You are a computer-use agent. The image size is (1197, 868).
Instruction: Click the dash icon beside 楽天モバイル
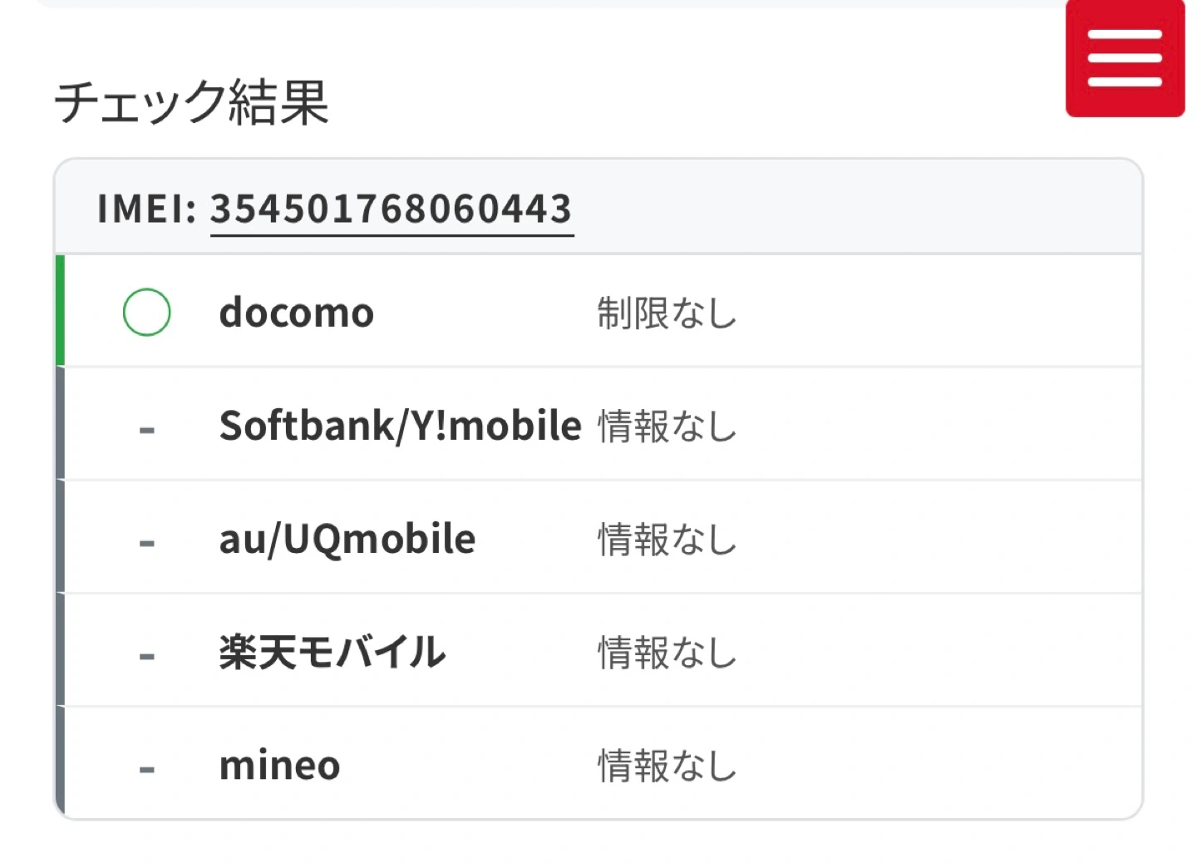pos(147,657)
